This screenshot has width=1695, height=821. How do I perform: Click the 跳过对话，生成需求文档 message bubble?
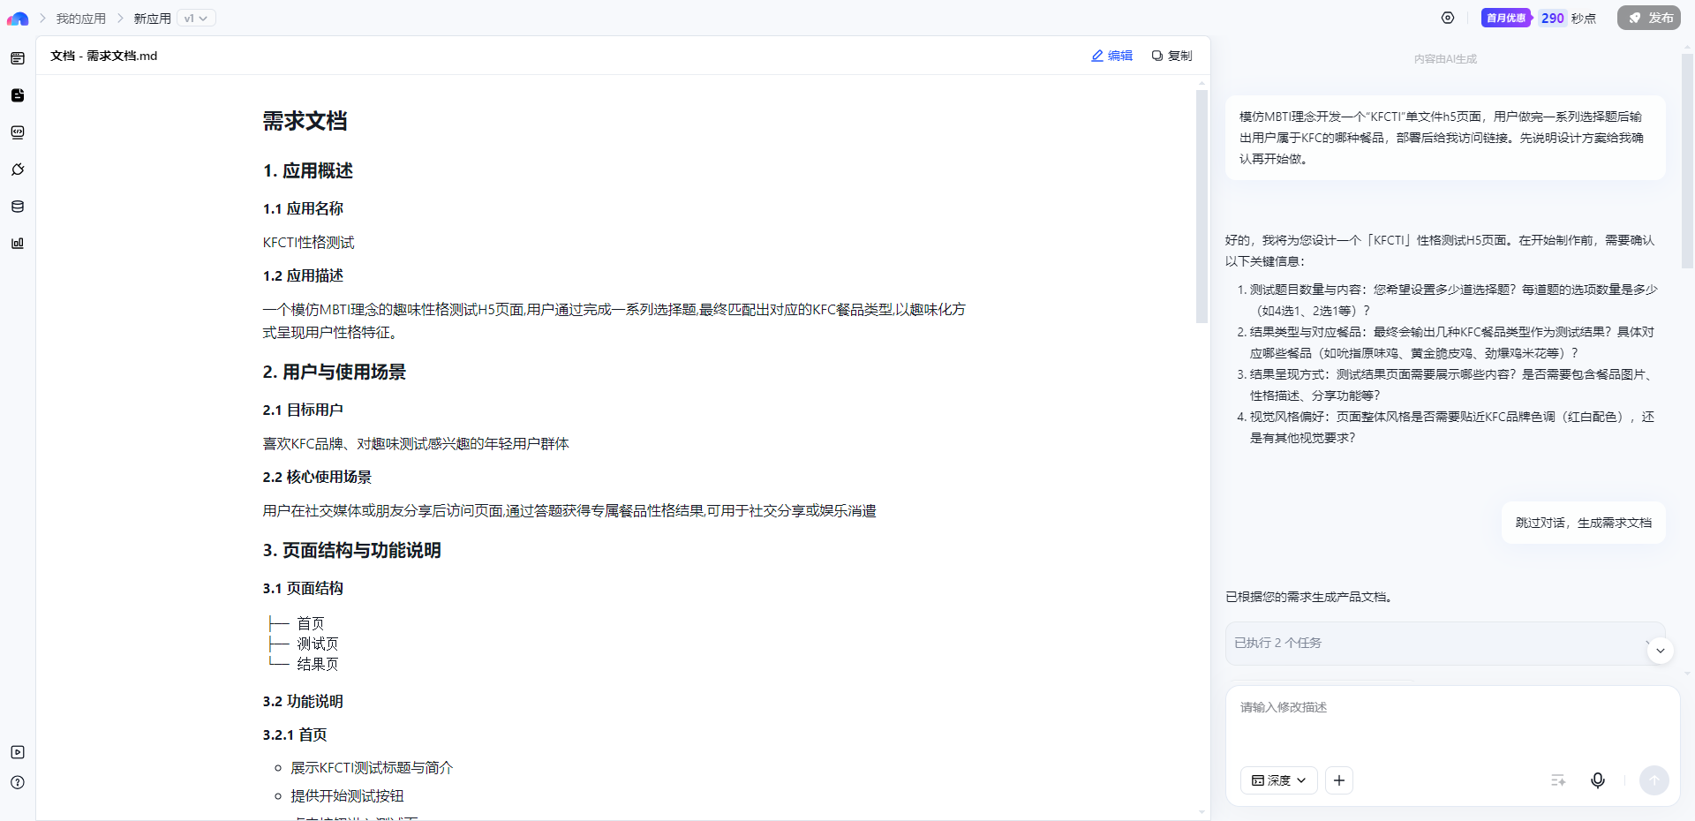tap(1584, 523)
